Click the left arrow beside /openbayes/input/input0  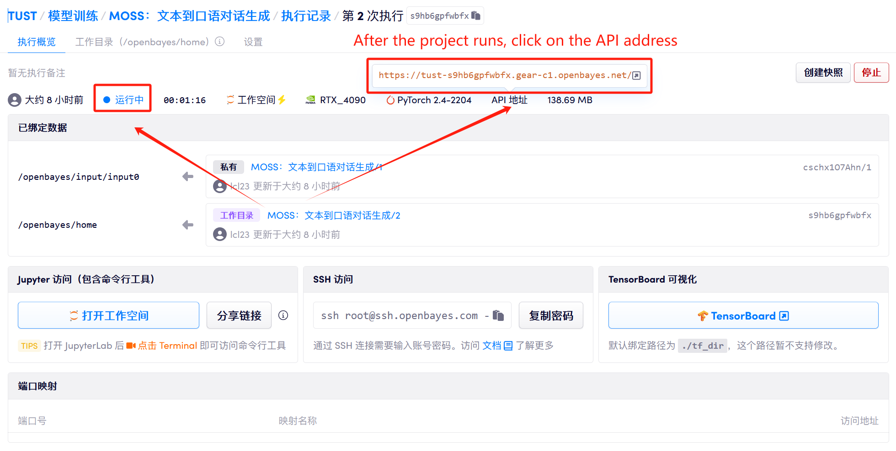coord(188,177)
